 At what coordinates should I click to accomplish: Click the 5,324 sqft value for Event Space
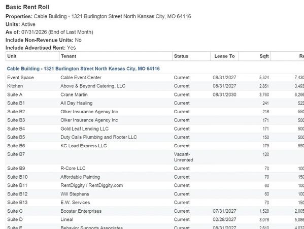coord(264,78)
